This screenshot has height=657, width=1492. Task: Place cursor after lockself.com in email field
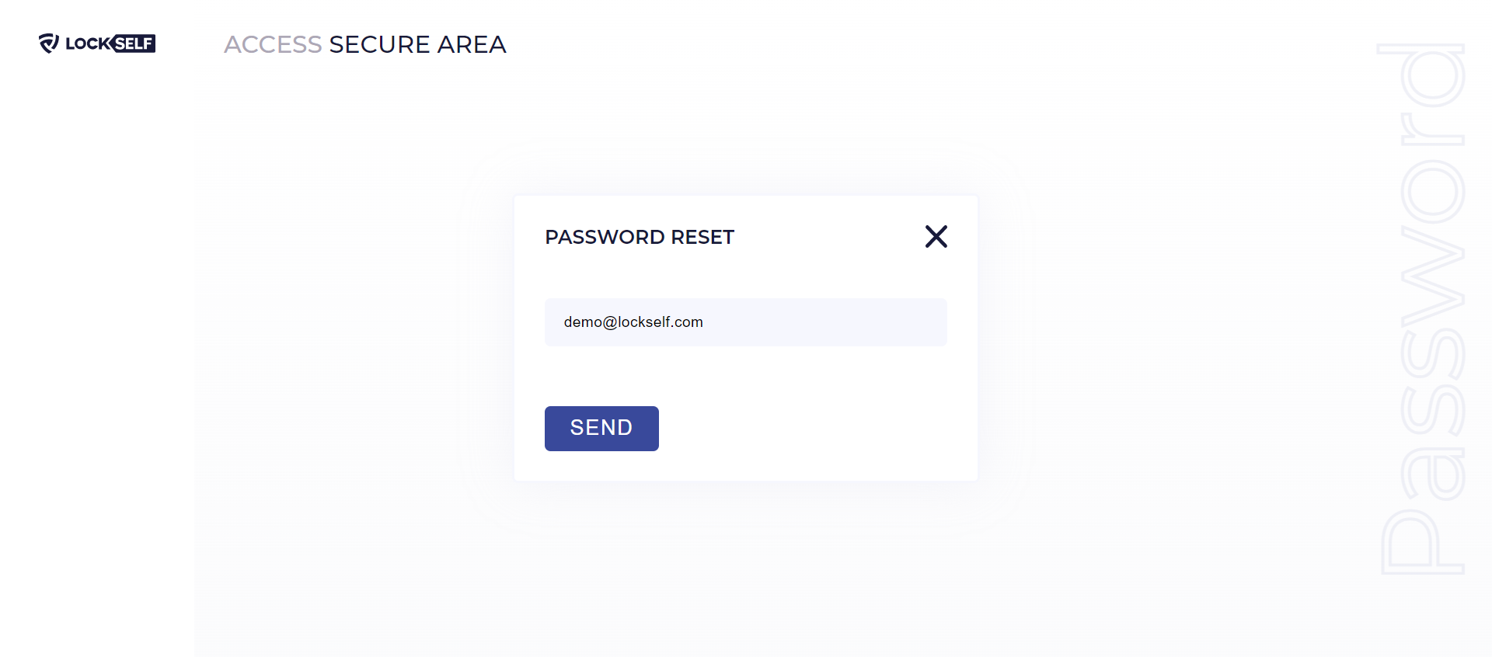point(704,322)
